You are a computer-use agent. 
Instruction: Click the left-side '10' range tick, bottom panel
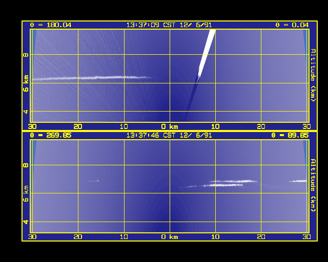coord(124,237)
